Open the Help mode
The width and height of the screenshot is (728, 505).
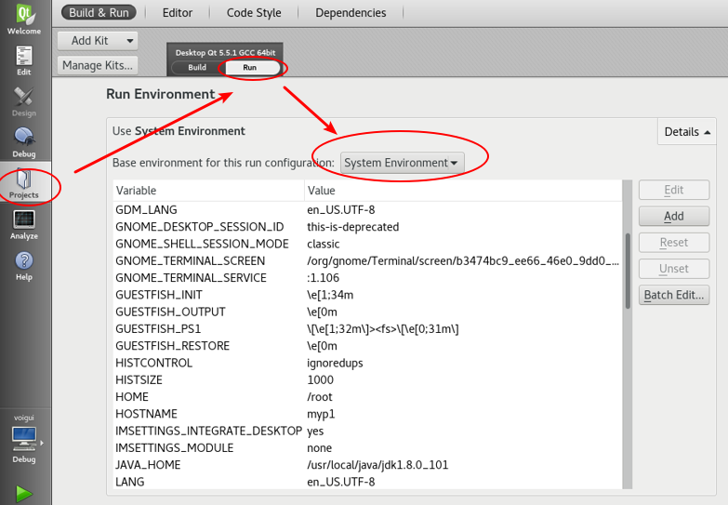tap(24, 265)
